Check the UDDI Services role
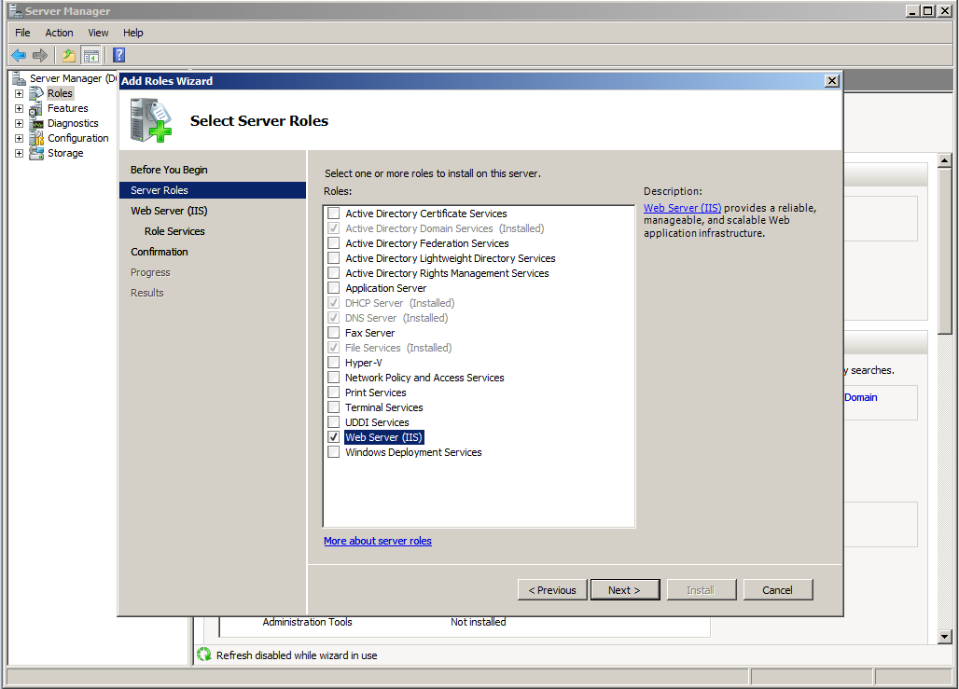 coord(333,421)
